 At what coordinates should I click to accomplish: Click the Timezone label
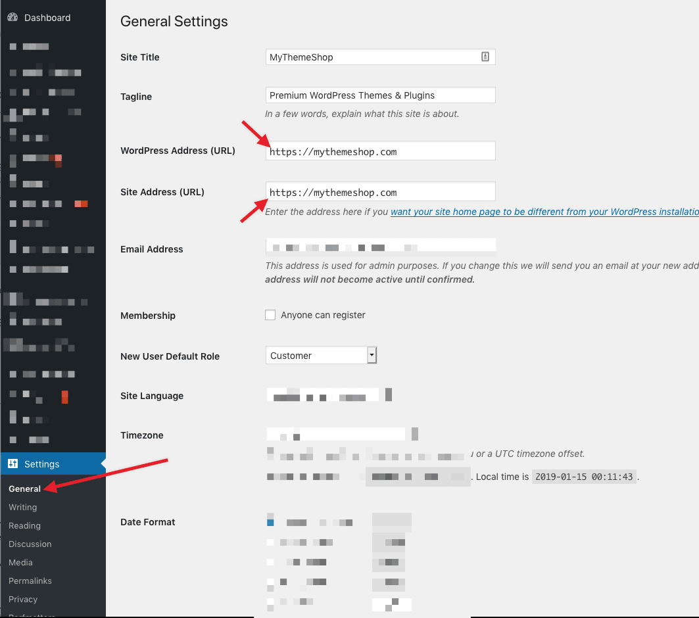click(142, 435)
